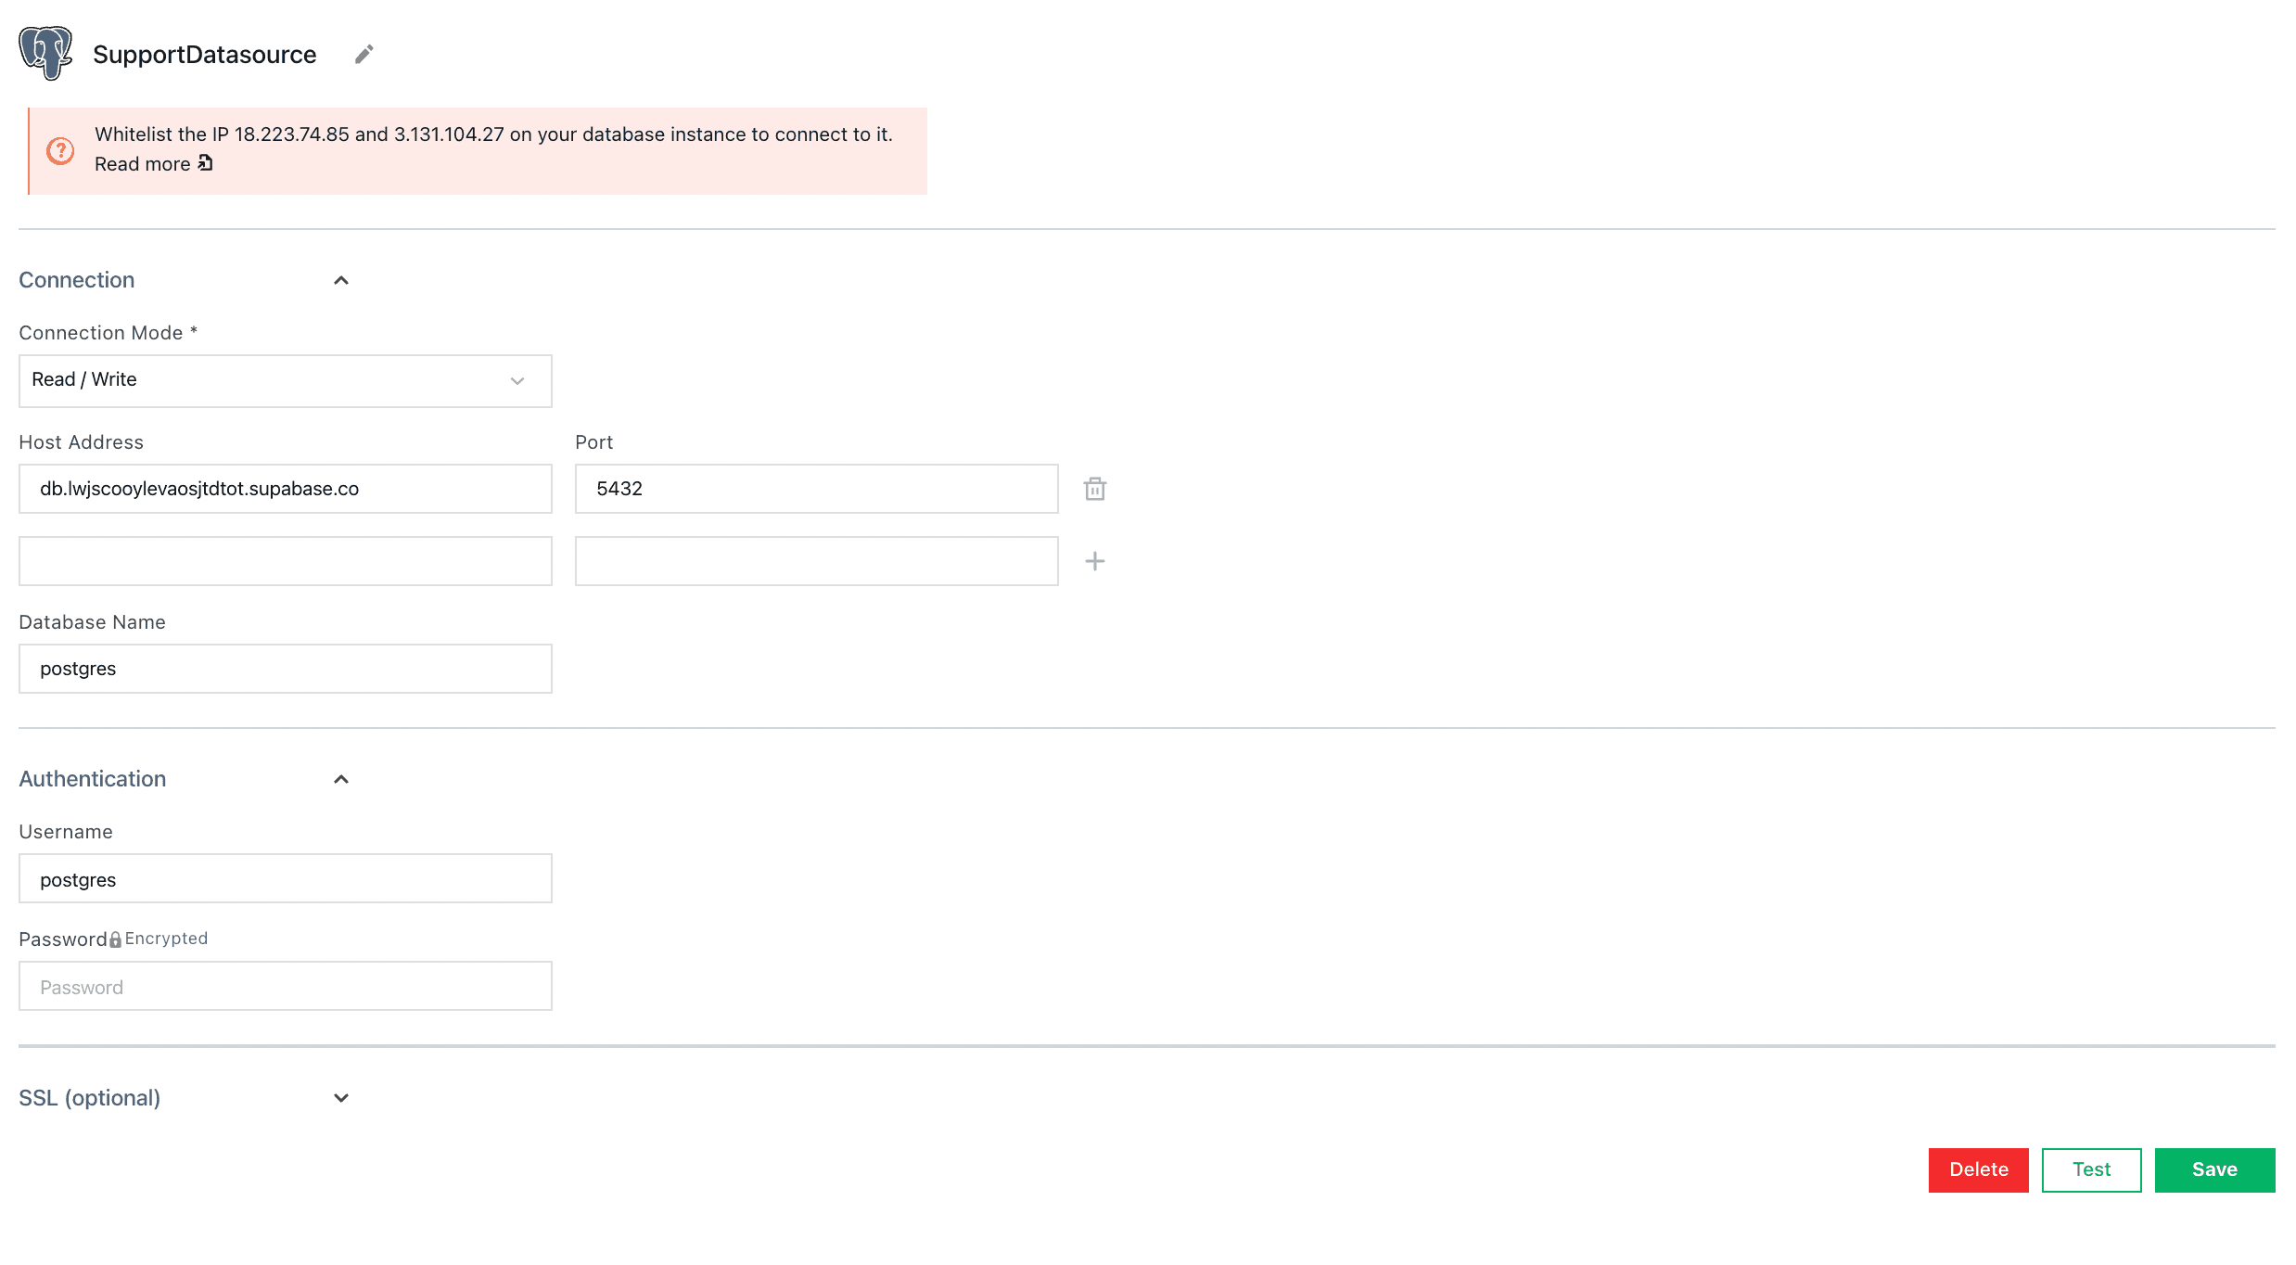2296x1265 pixels.
Task: Click the plus icon to add host row
Action: coord(1095,561)
